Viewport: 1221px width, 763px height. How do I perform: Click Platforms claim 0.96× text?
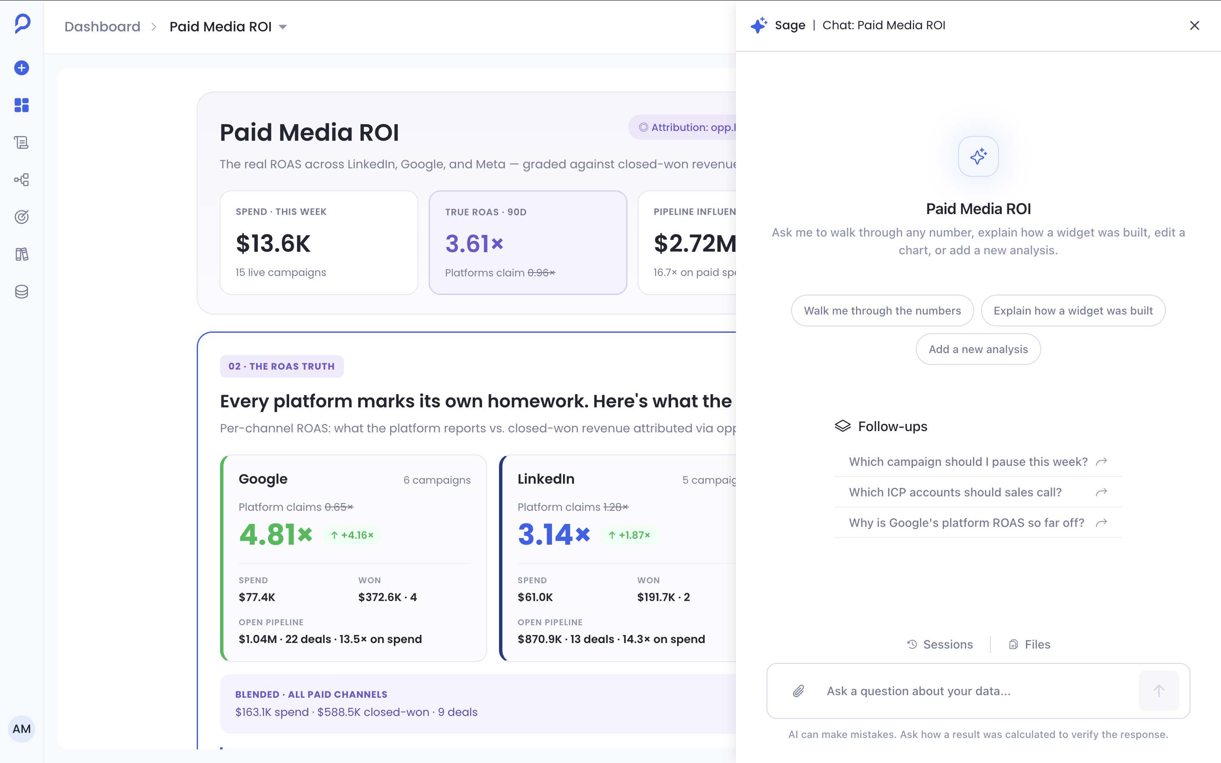tap(500, 273)
